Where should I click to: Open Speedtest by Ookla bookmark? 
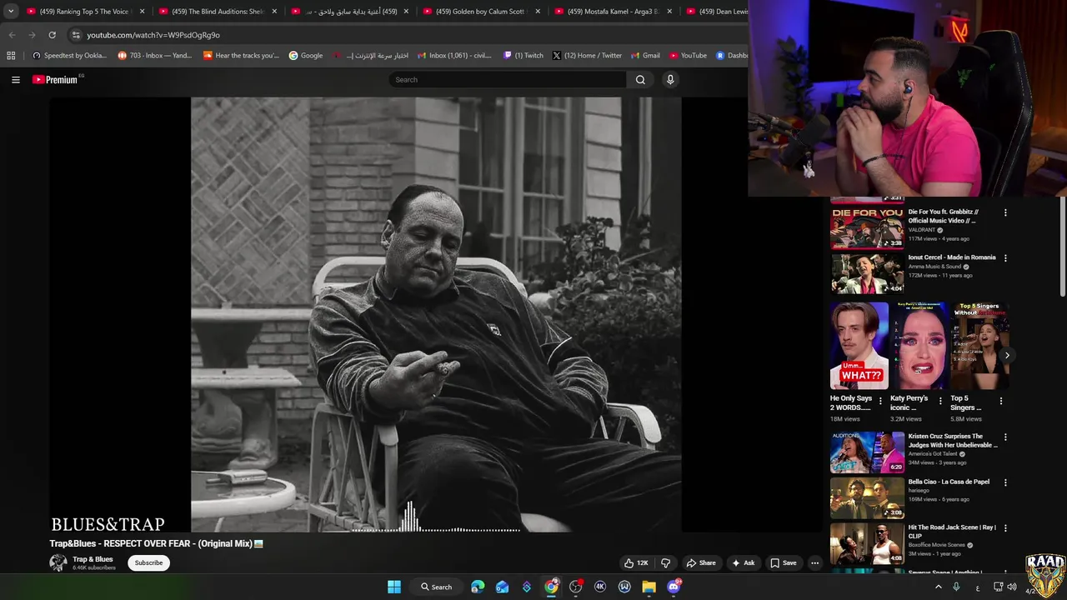[69, 56]
